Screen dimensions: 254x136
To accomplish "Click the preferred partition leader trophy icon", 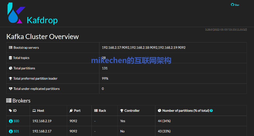I will click(11, 79).
